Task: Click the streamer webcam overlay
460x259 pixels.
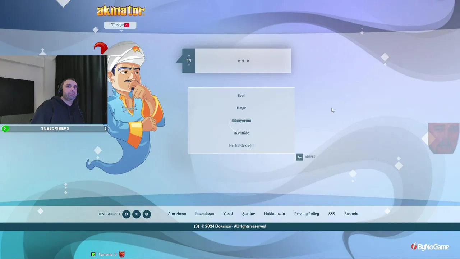Action: pos(54,89)
